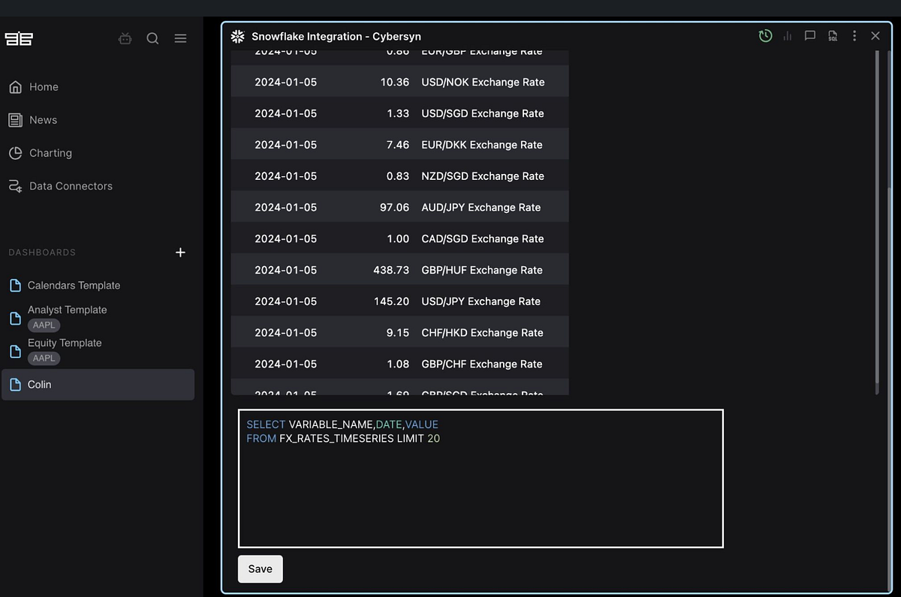
Task: Expand dashboards with the plus icon
Action: 180,253
